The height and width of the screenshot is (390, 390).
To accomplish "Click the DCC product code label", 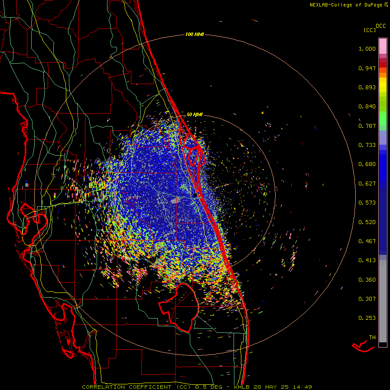I will point(380,26).
